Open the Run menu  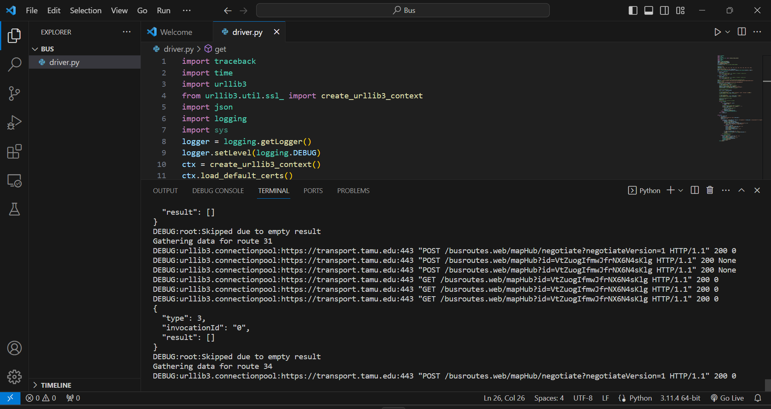[163, 10]
